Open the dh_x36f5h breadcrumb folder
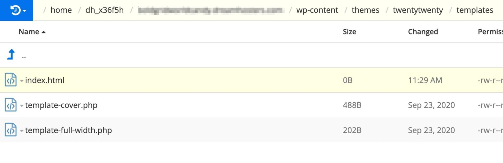The image size is (503, 163). tap(104, 10)
